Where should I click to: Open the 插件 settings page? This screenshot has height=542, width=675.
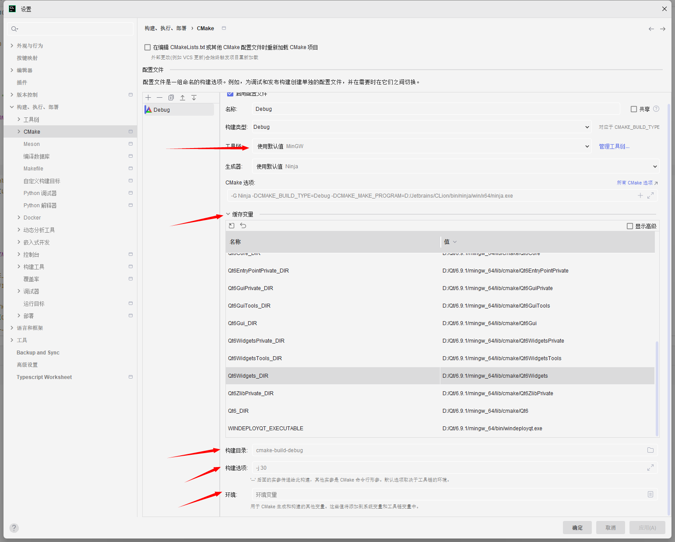pos(22,82)
